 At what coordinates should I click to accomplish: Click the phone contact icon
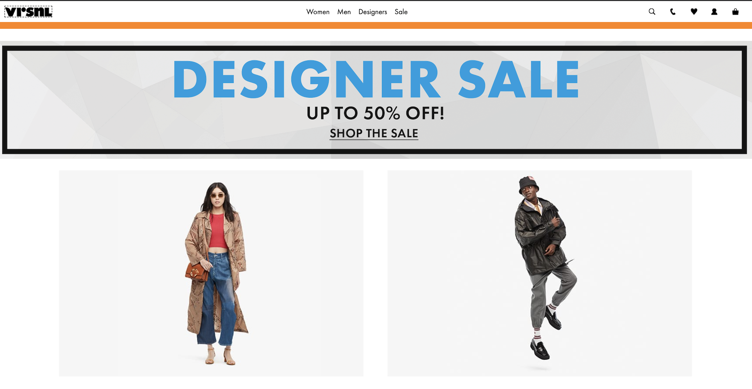click(x=673, y=12)
